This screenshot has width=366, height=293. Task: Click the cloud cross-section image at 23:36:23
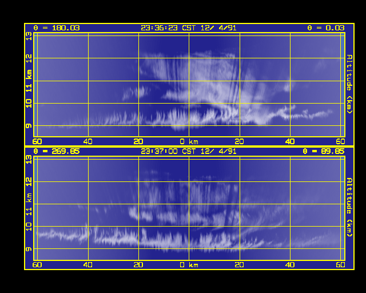[189, 85]
